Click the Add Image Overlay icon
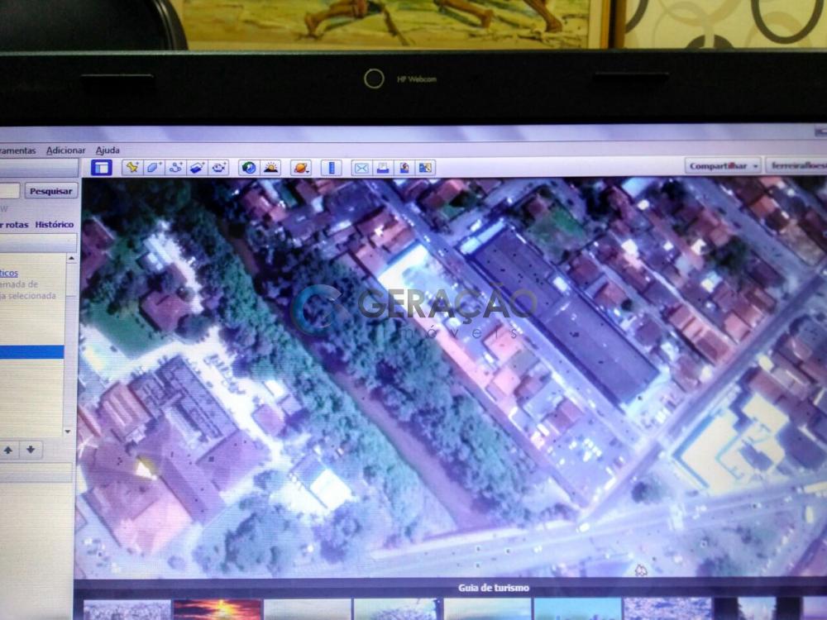 197,168
